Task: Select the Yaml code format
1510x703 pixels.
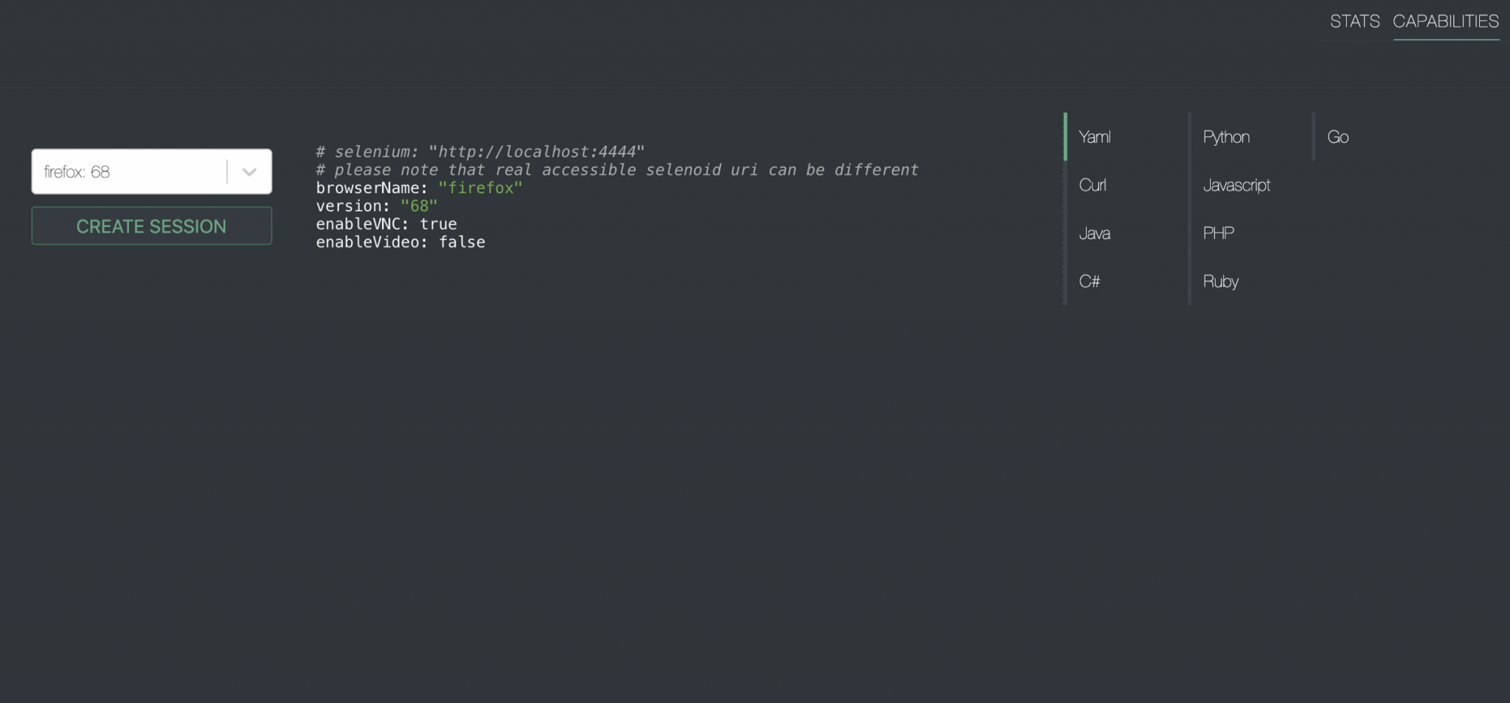Action: tap(1095, 136)
